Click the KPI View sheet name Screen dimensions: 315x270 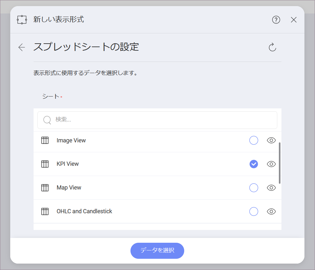click(x=67, y=164)
